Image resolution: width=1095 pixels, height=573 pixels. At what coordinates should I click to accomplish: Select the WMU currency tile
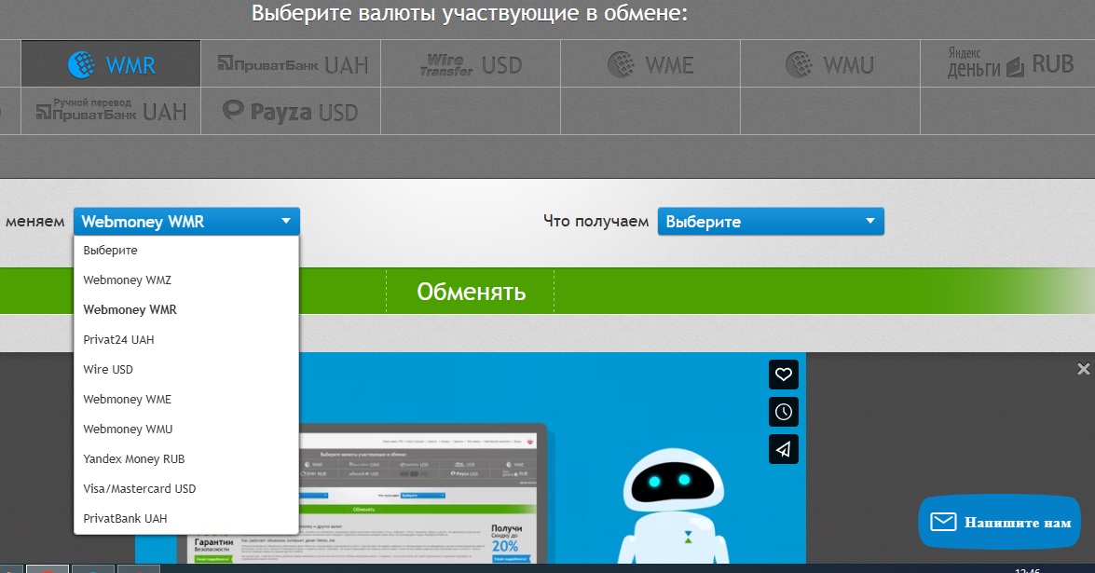(830, 64)
